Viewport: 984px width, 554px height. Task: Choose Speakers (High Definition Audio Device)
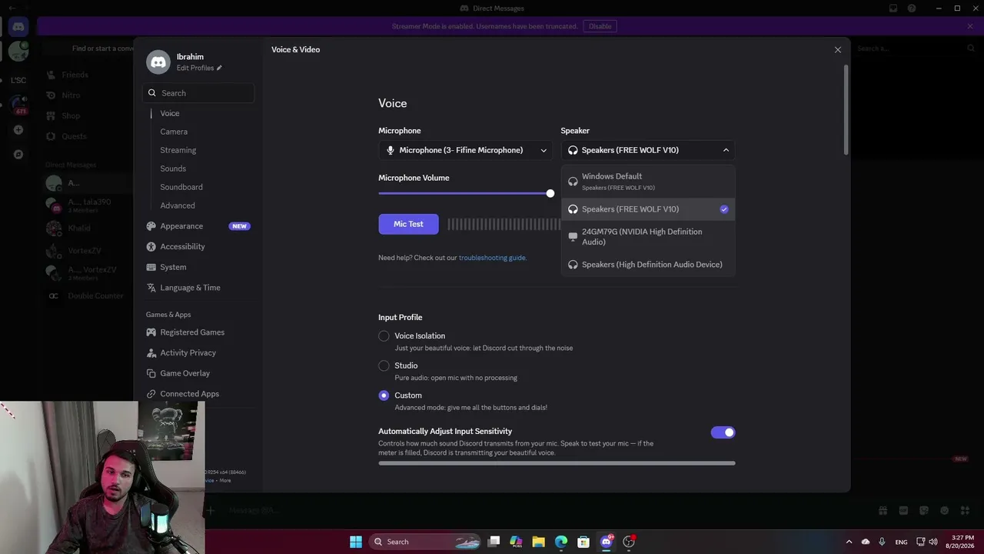coord(648,265)
